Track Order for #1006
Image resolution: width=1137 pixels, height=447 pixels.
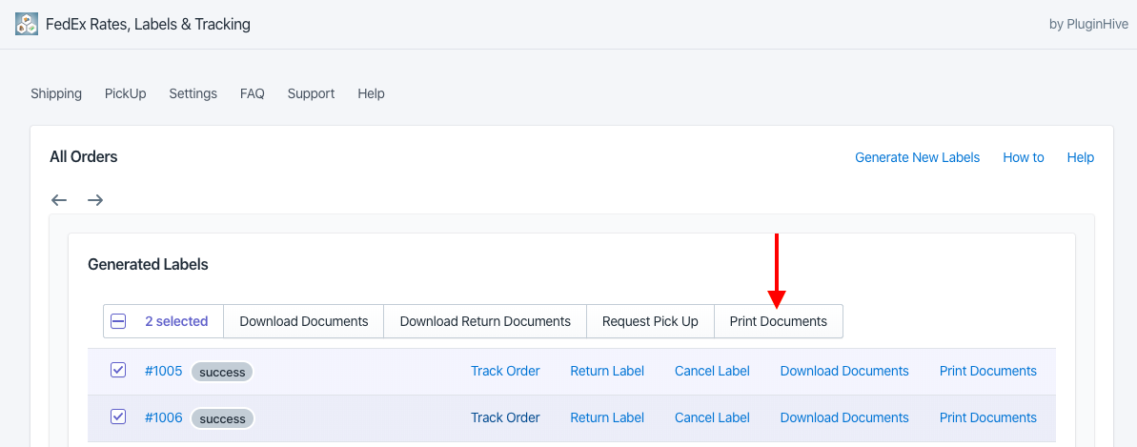coord(505,417)
